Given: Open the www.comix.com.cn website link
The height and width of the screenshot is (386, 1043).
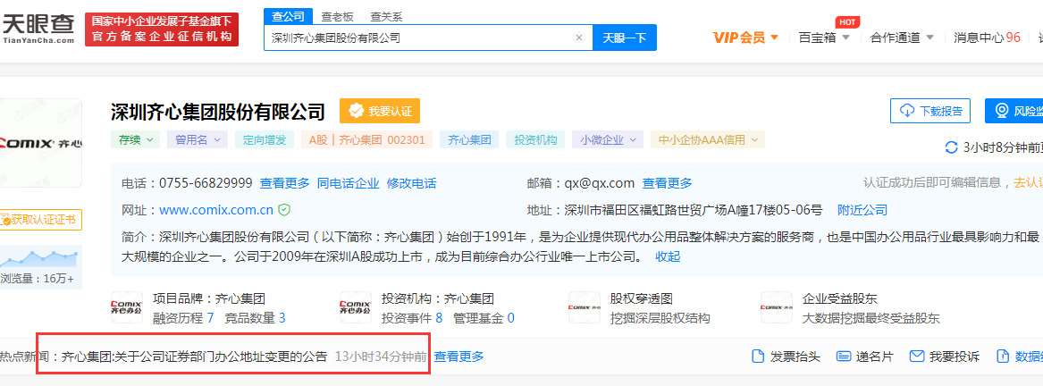Looking at the screenshot, I should 216,210.
